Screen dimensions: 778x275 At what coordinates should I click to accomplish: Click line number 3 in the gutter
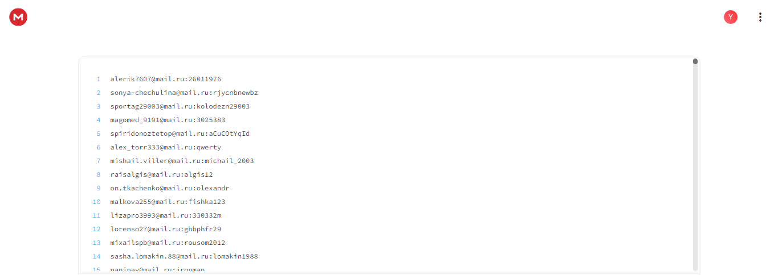point(99,106)
